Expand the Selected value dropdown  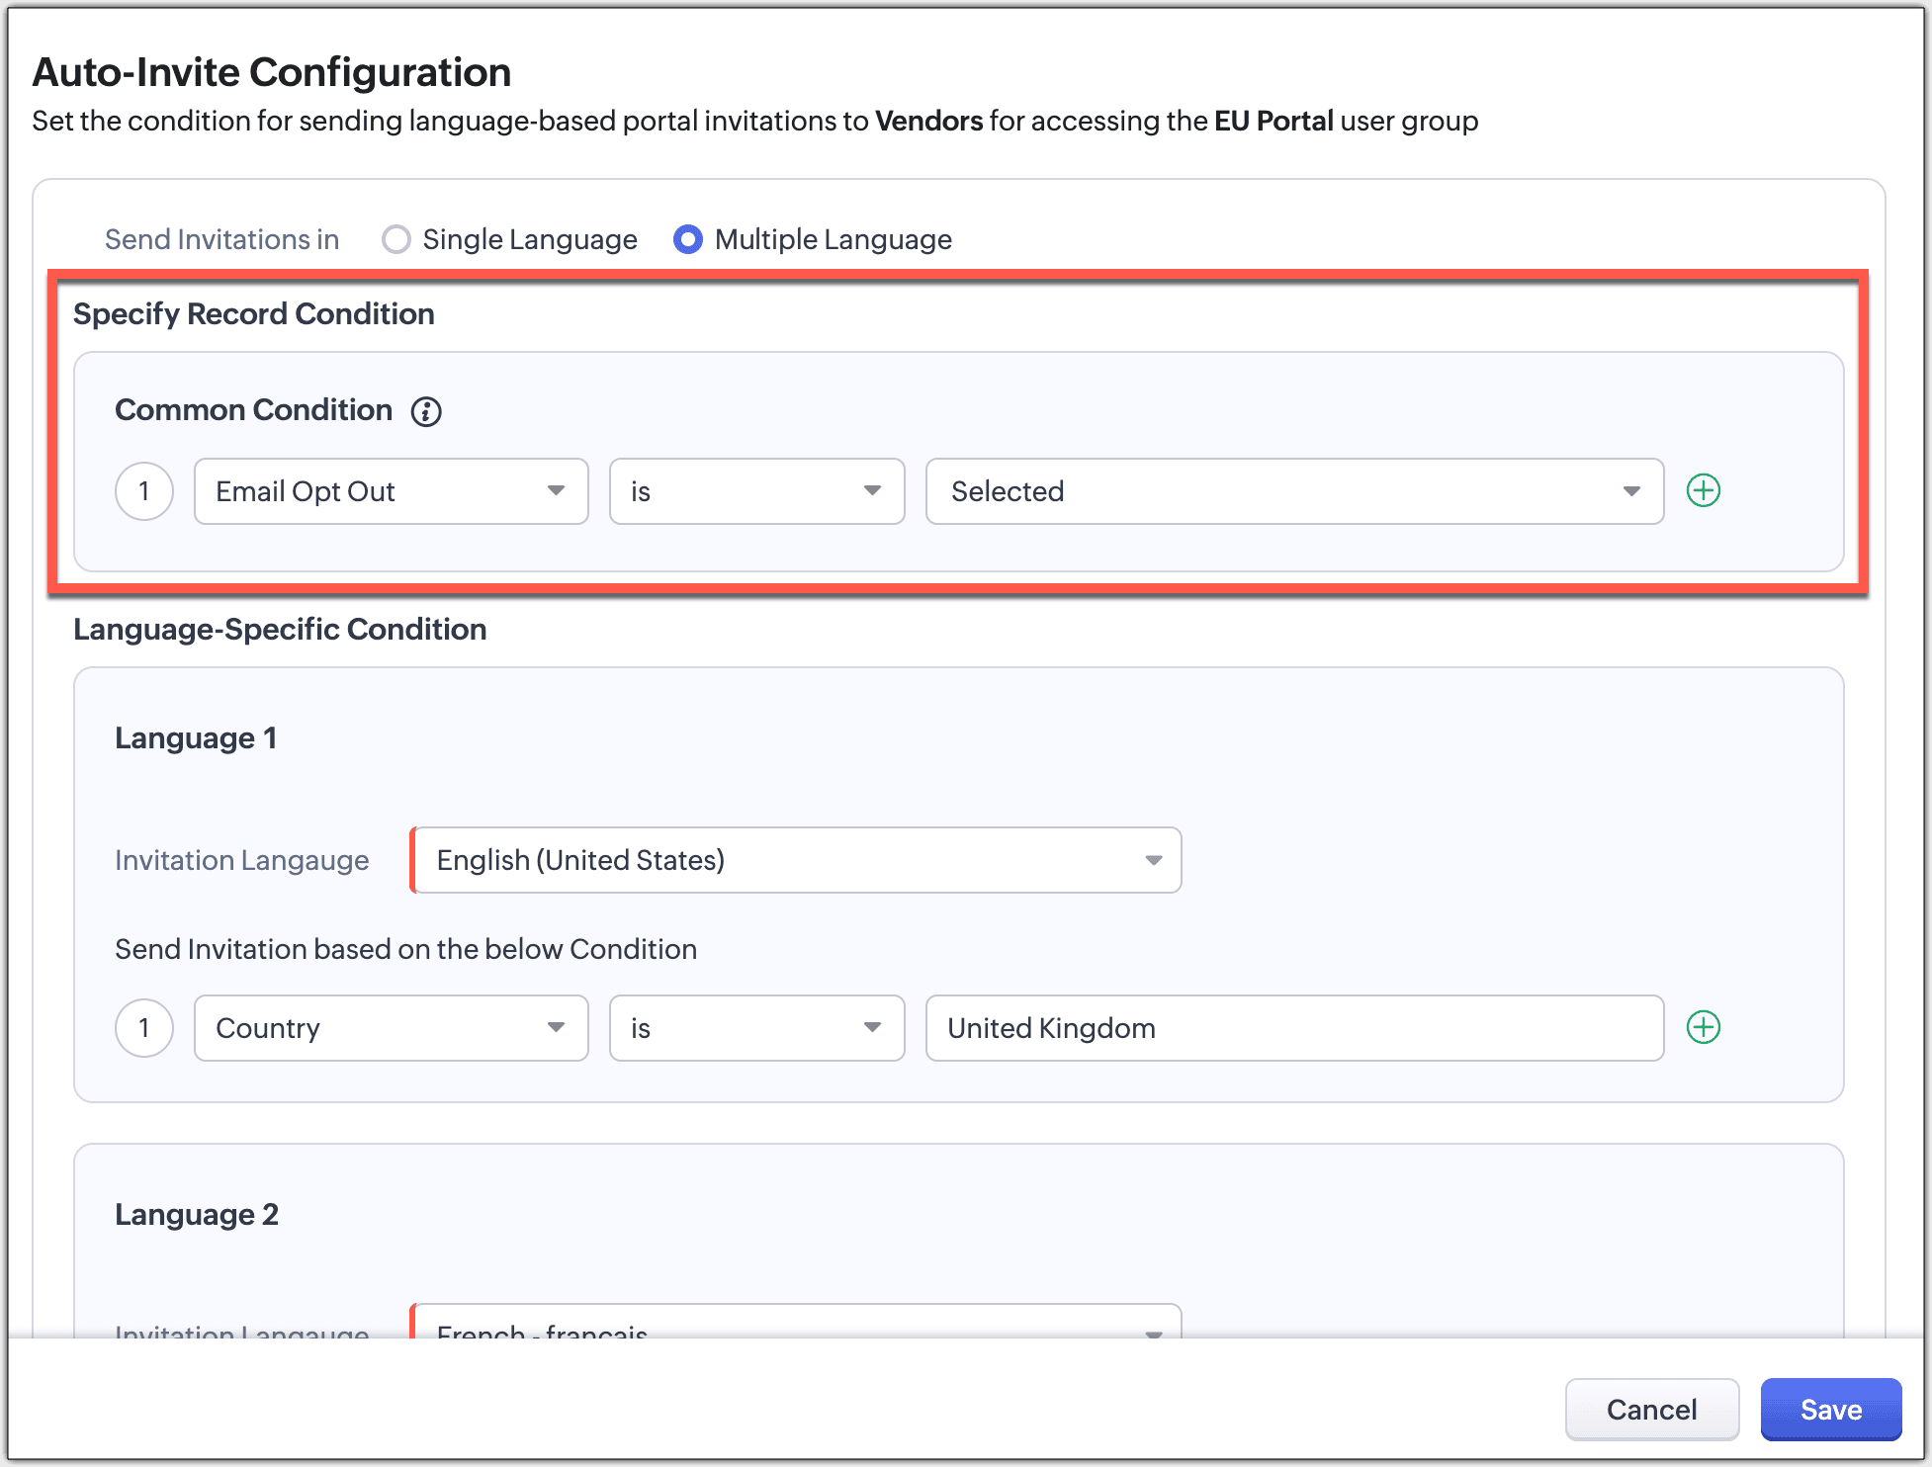click(x=1293, y=491)
